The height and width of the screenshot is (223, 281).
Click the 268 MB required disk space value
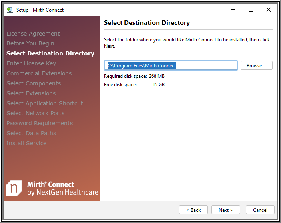[x=157, y=76]
